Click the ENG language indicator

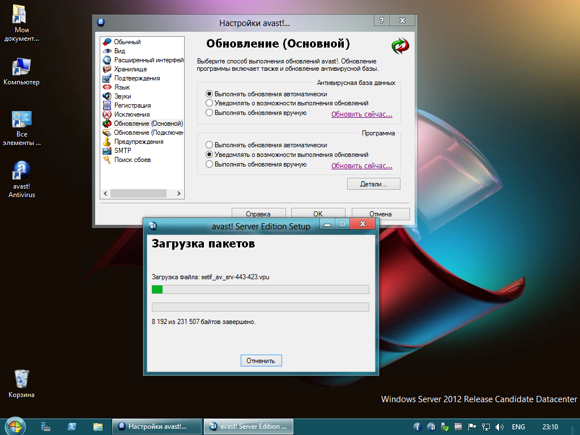pyautogui.click(x=518, y=427)
